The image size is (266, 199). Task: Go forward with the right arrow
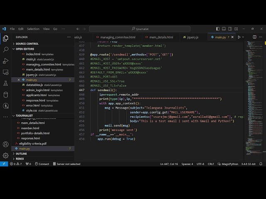84,29
